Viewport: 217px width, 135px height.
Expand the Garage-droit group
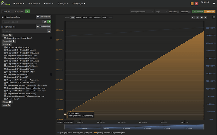click(x=9, y=41)
